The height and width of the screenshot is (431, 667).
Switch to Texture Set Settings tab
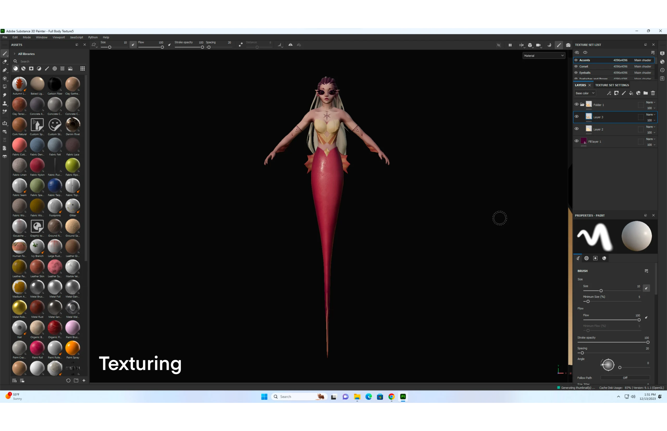612,85
